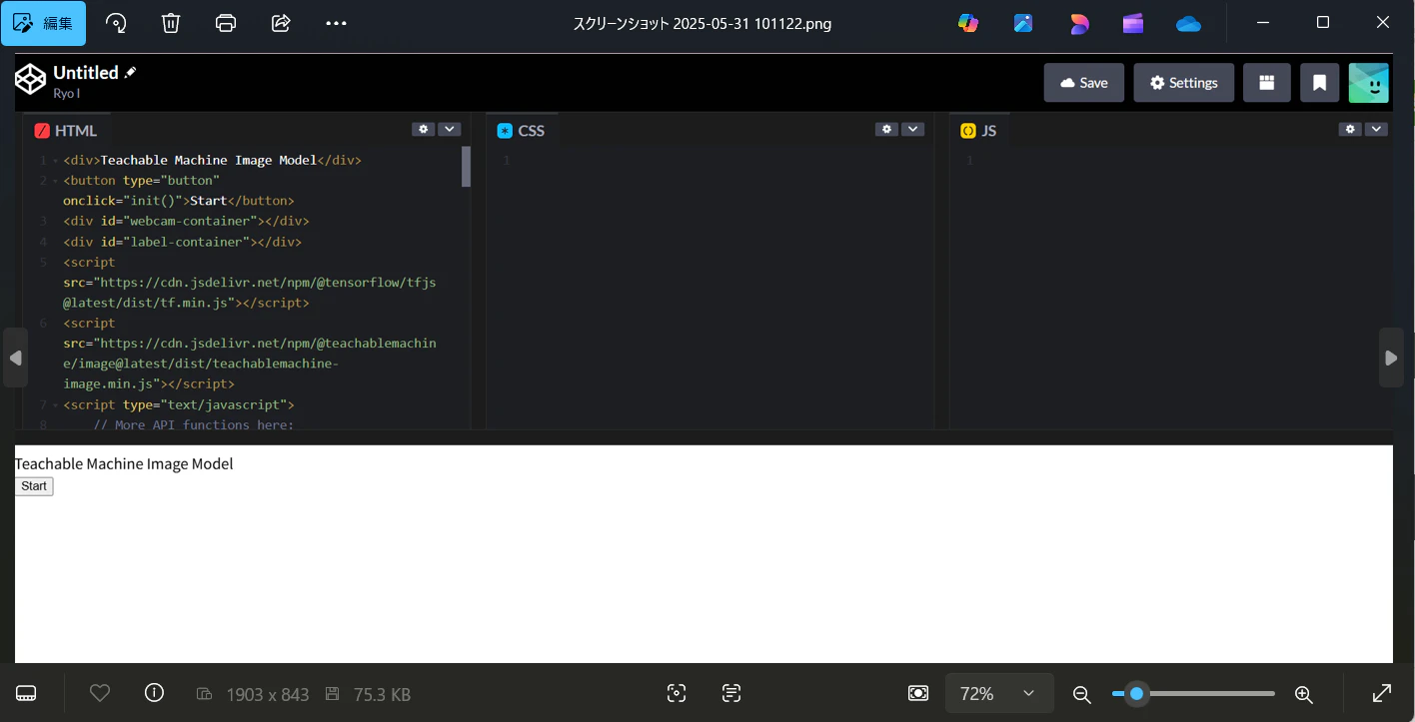Click the image dimensions 1903 x 843
The width and height of the screenshot is (1415, 722).
point(268,694)
